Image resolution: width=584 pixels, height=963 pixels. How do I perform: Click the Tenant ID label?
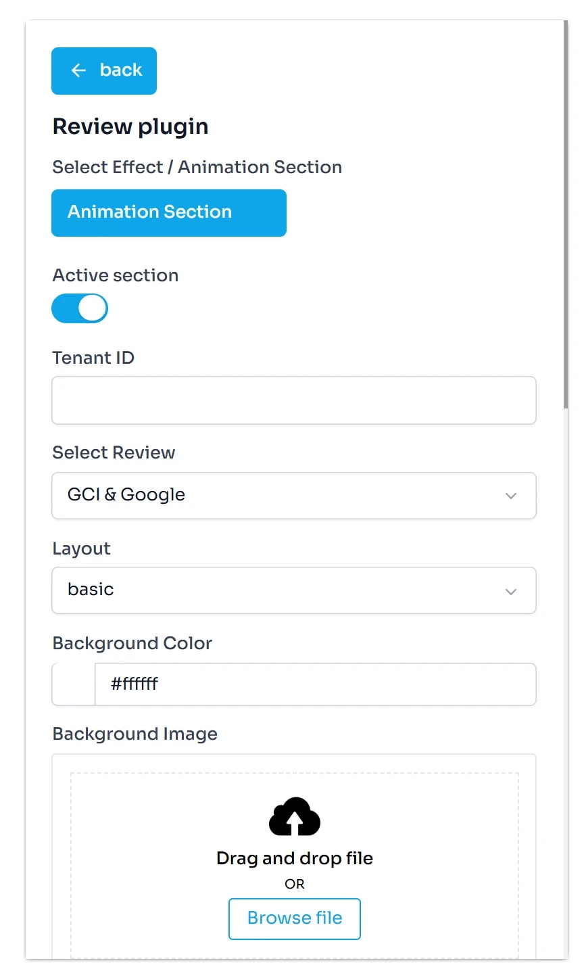pos(93,358)
